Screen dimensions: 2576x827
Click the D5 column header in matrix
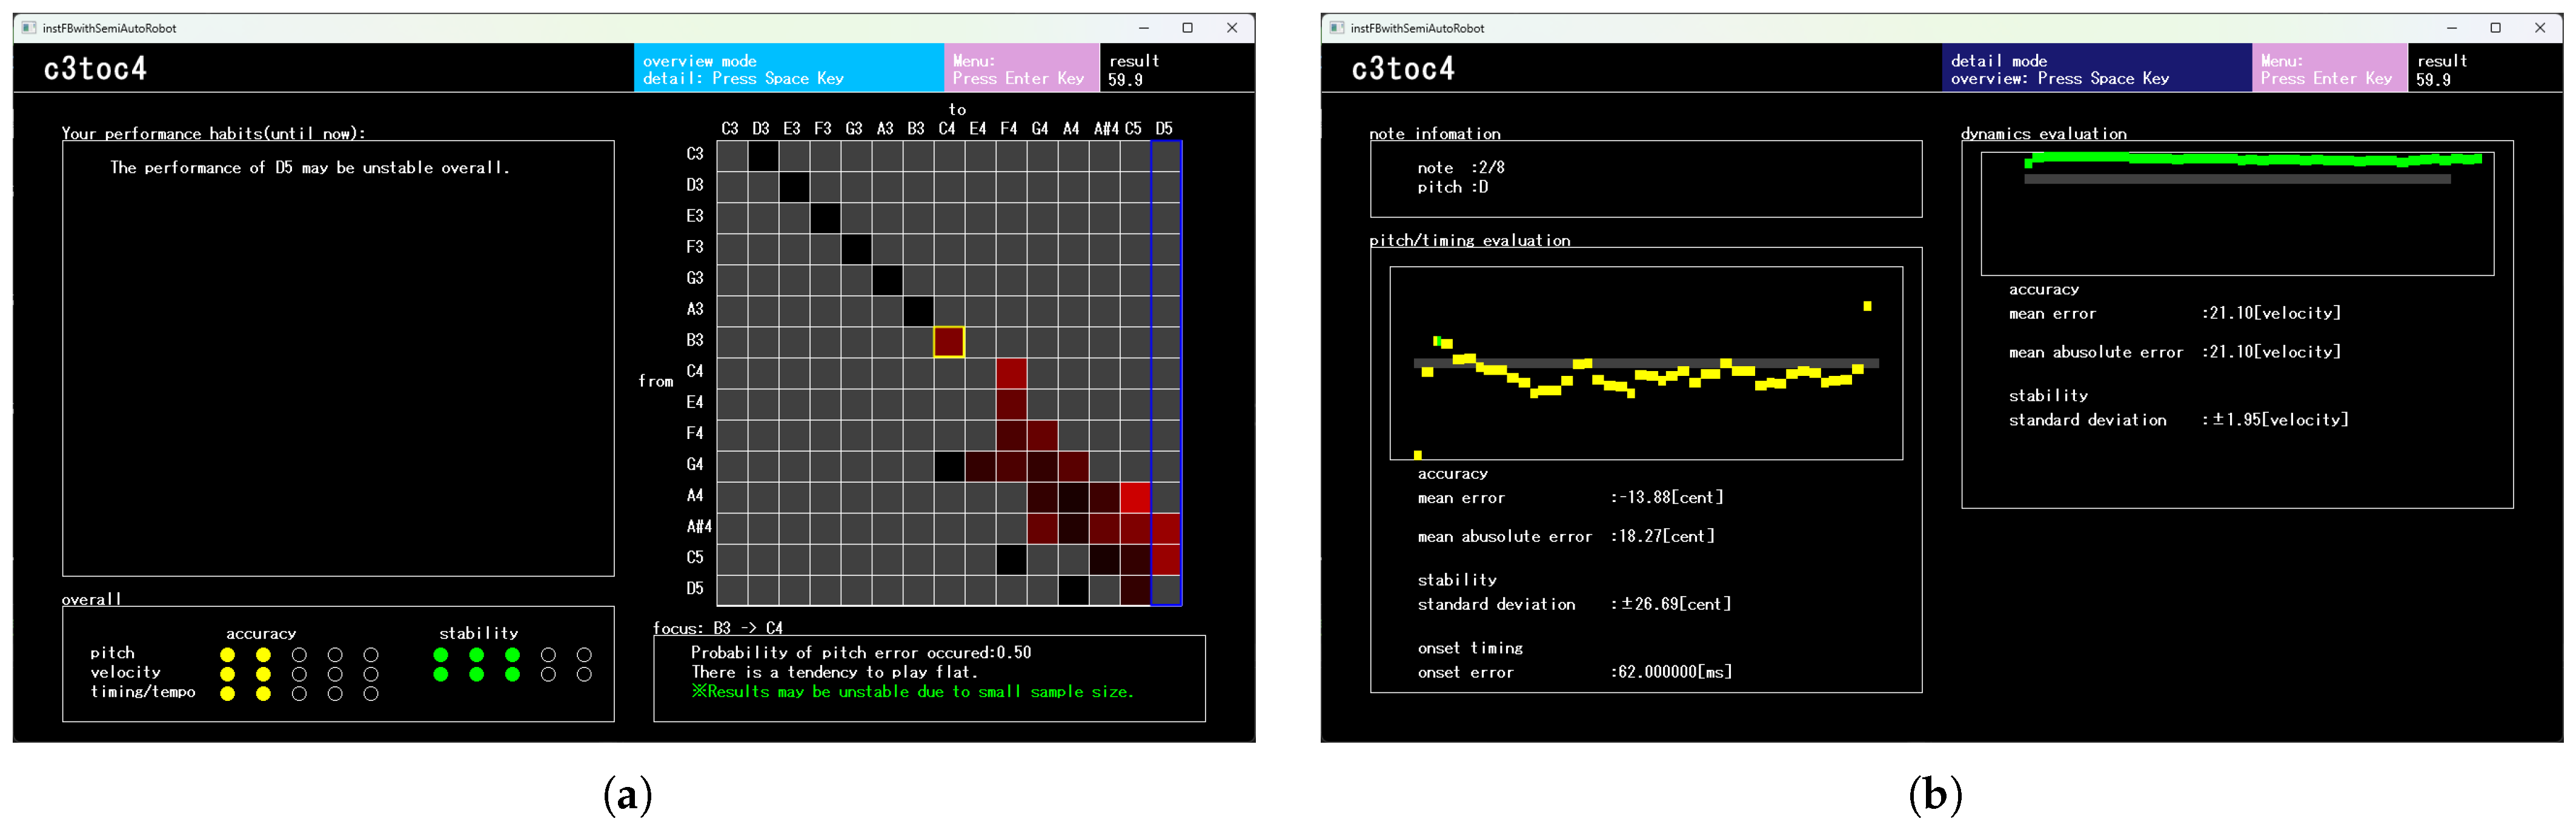tap(1164, 128)
